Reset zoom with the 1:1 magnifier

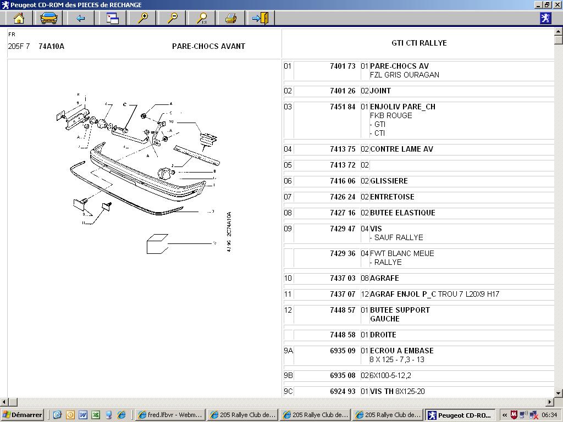click(x=202, y=18)
